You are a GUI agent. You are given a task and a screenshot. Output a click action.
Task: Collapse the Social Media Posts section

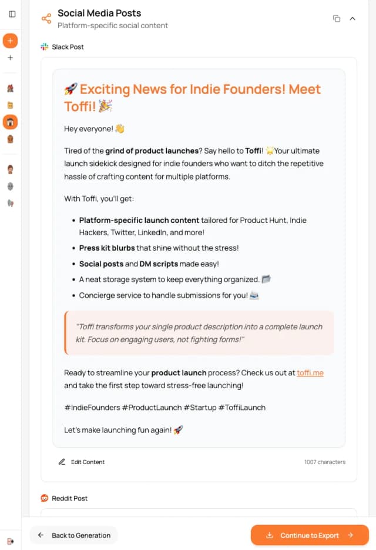pyautogui.click(x=352, y=19)
